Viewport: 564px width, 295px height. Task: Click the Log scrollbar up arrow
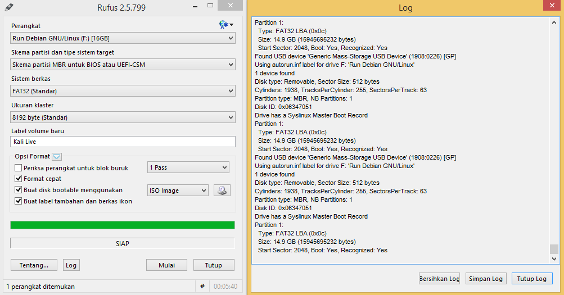point(554,22)
